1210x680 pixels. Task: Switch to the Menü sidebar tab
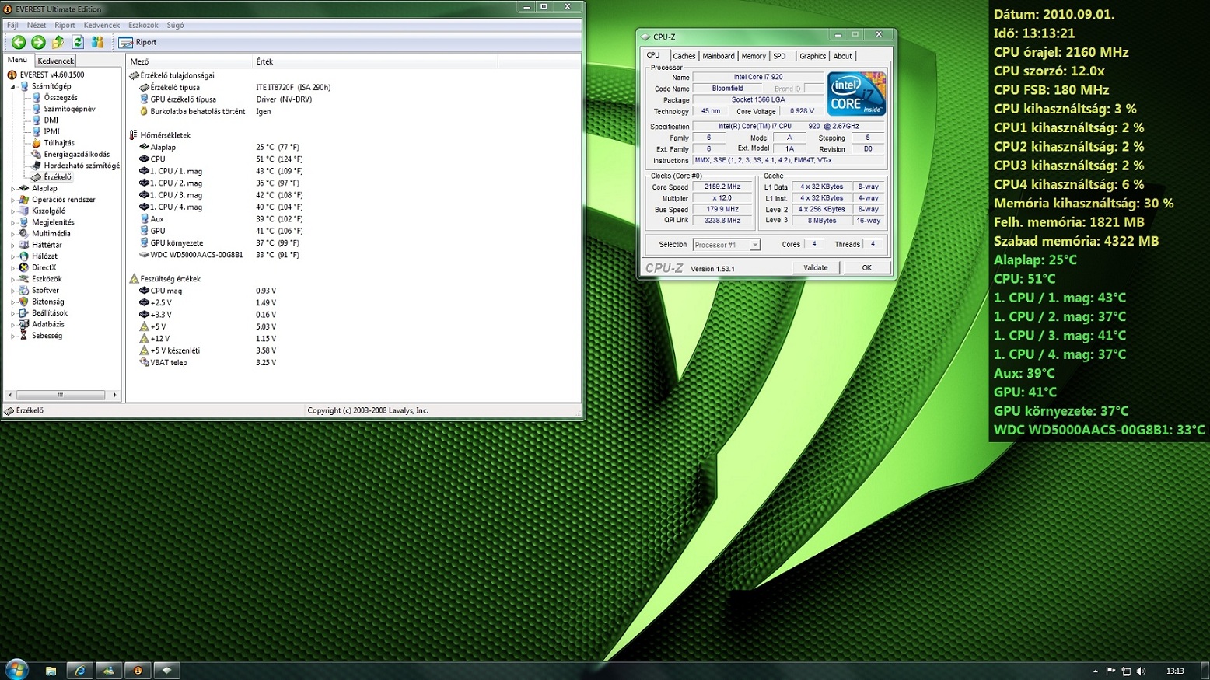click(x=17, y=60)
